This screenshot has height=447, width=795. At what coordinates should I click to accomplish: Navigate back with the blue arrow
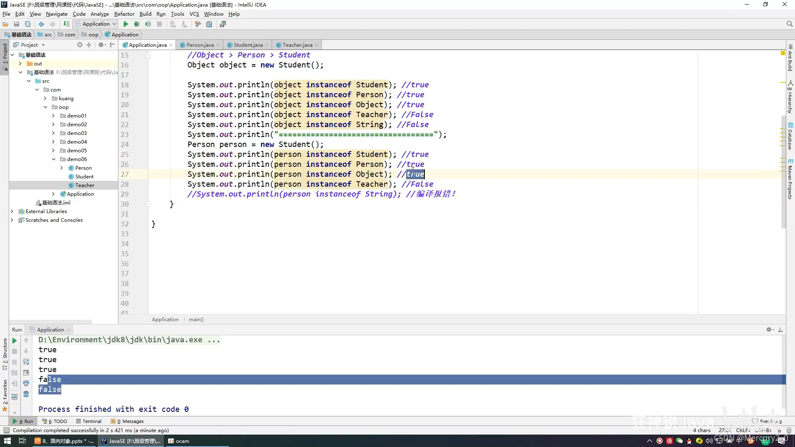point(41,24)
